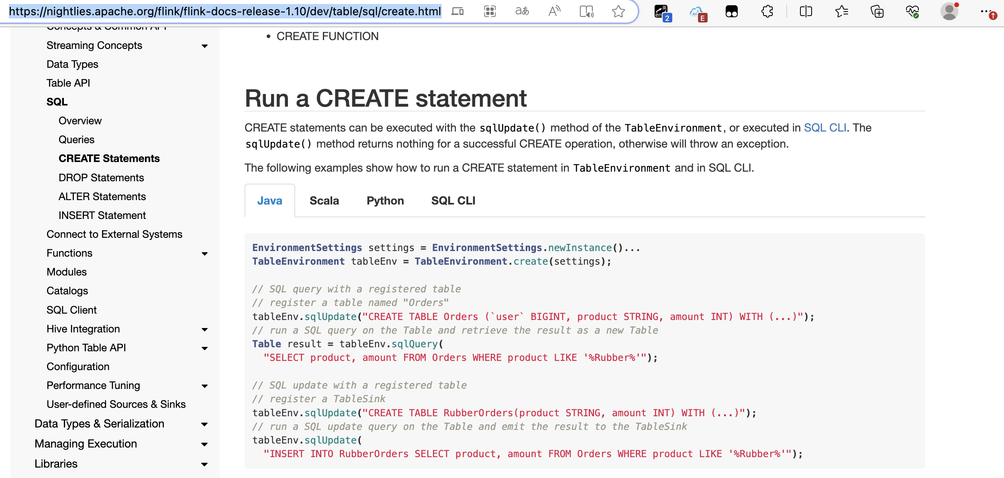Open the Extensions puzzle icon
This screenshot has width=1004, height=478.
click(x=767, y=11)
